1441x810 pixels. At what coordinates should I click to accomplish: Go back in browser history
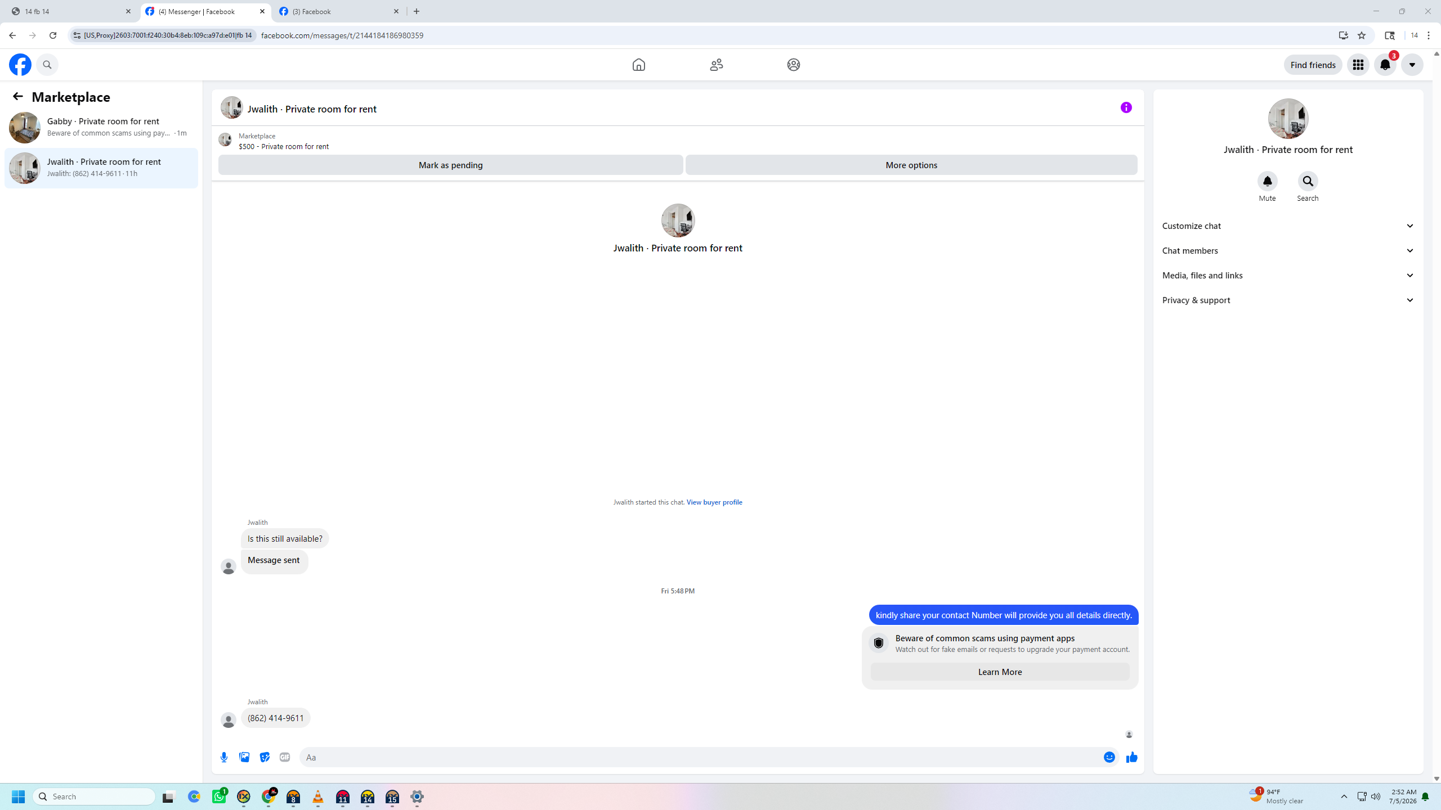(x=12, y=35)
